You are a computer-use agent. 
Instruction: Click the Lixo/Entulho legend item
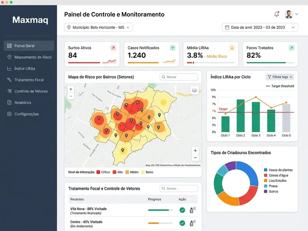tap(275, 181)
